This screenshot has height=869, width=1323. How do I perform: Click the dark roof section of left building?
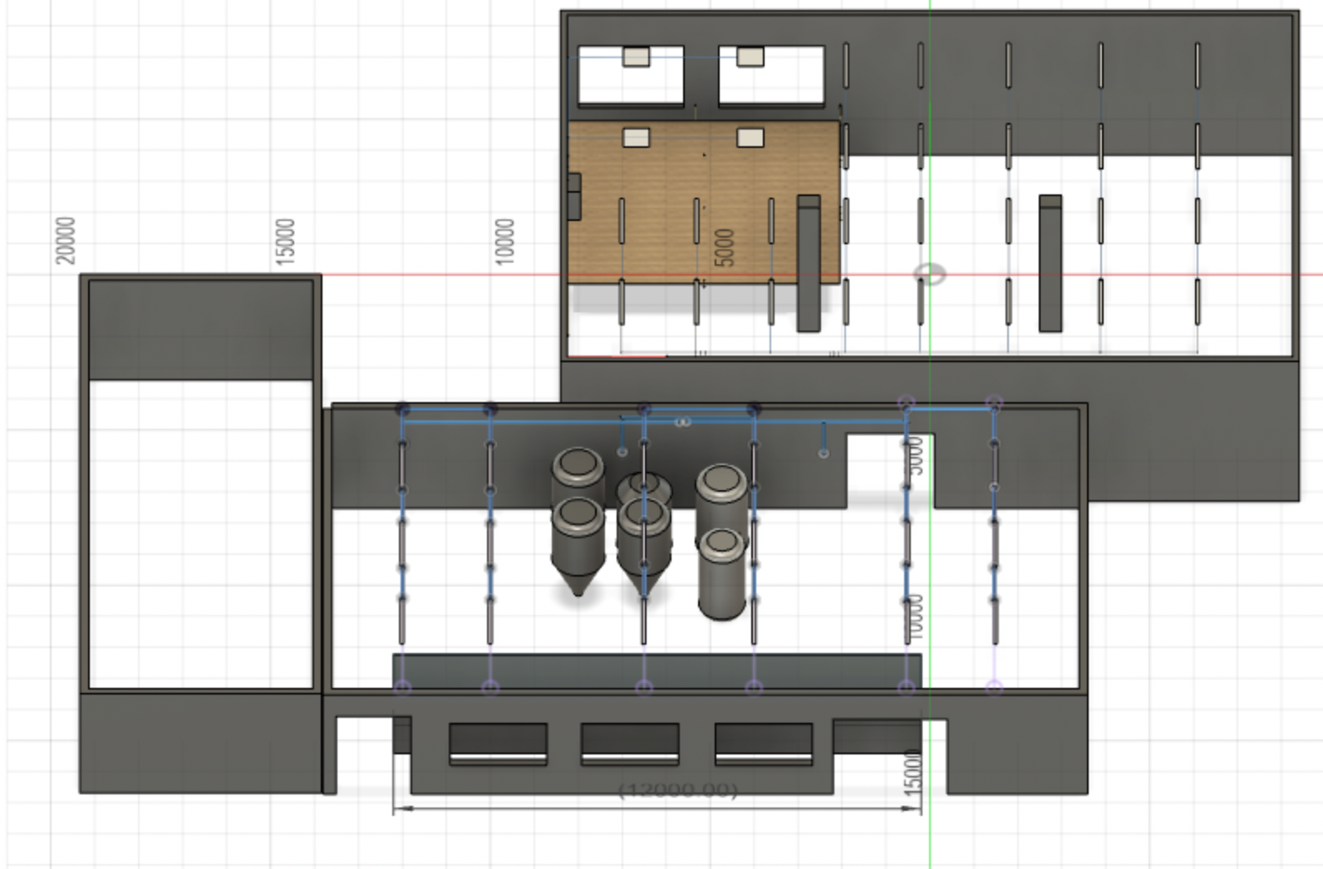[x=200, y=330]
